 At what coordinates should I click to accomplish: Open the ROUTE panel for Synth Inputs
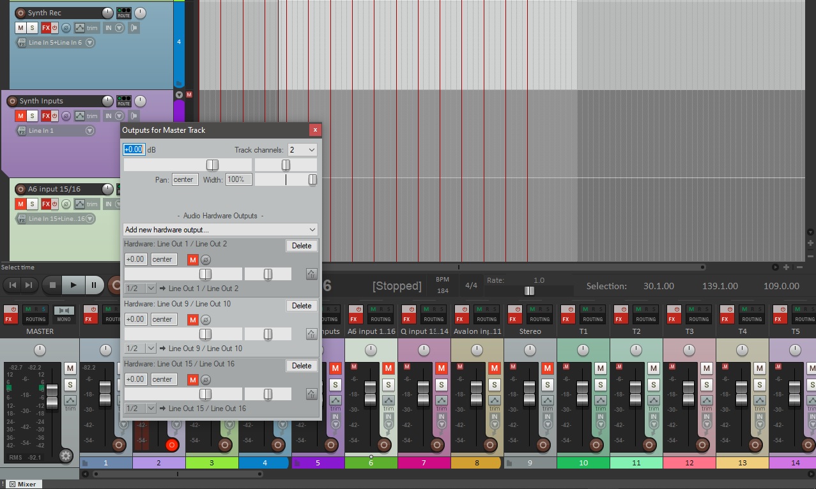pos(123,102)
